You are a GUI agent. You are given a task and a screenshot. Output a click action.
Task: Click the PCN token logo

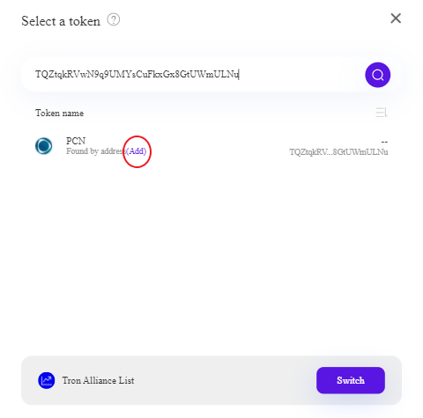[44, 146]
